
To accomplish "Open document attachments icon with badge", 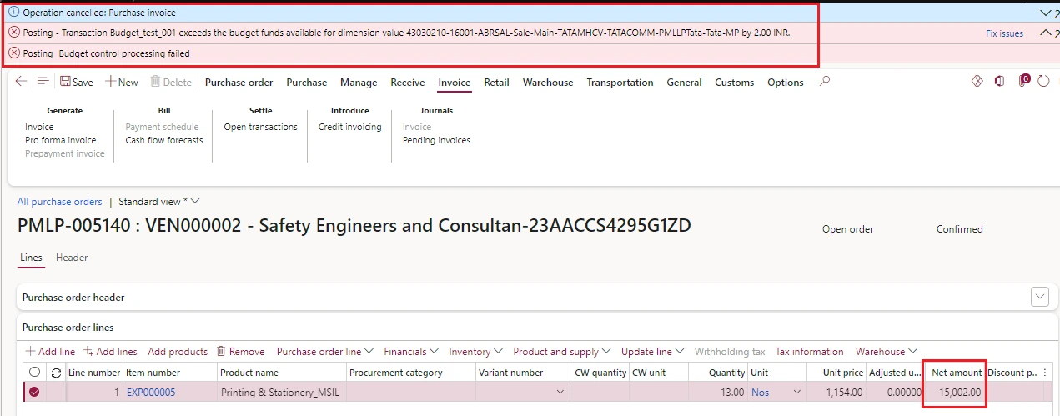I will [1025, 81].
